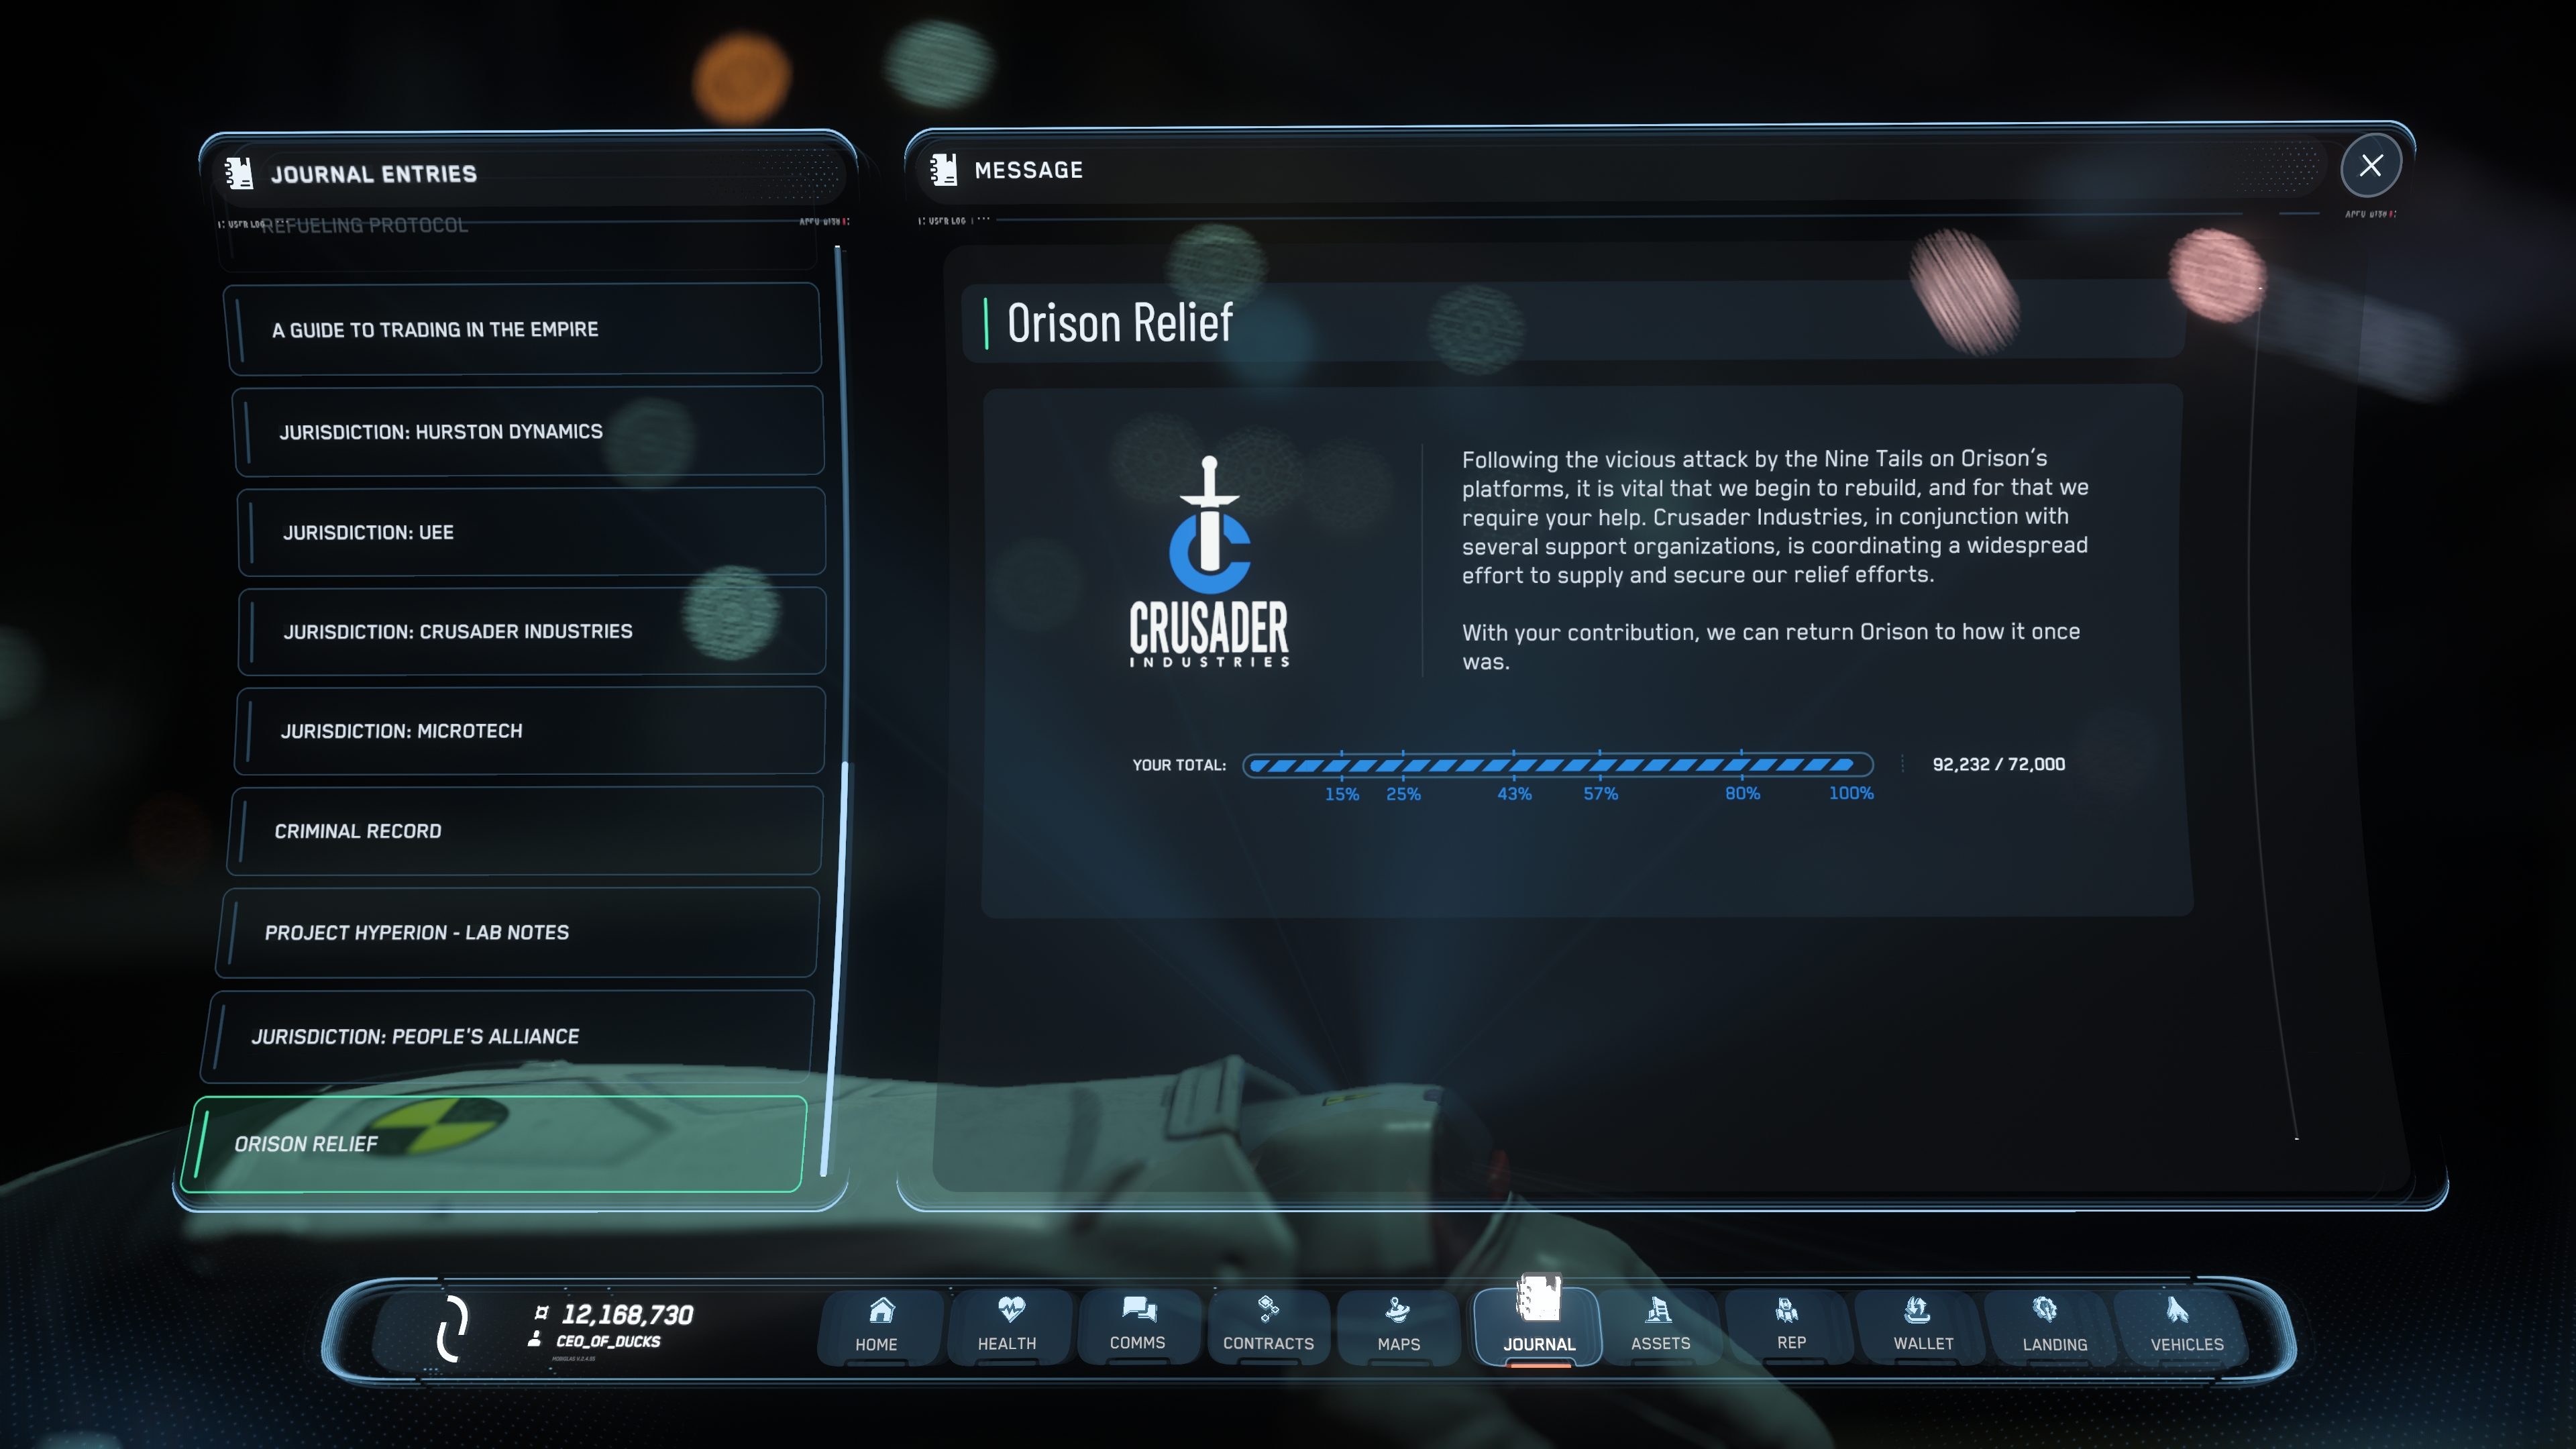Open the Home tab icon

tap(881, 1310)
